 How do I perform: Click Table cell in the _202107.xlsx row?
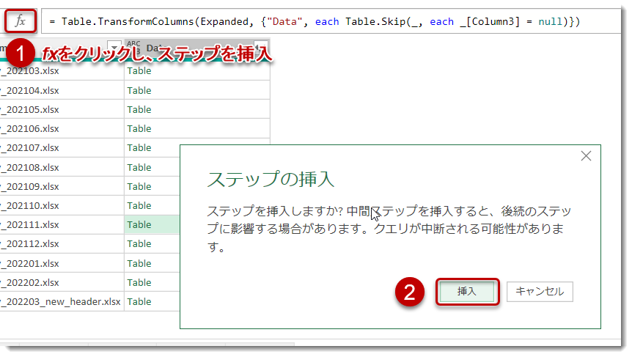pos(152,148)
